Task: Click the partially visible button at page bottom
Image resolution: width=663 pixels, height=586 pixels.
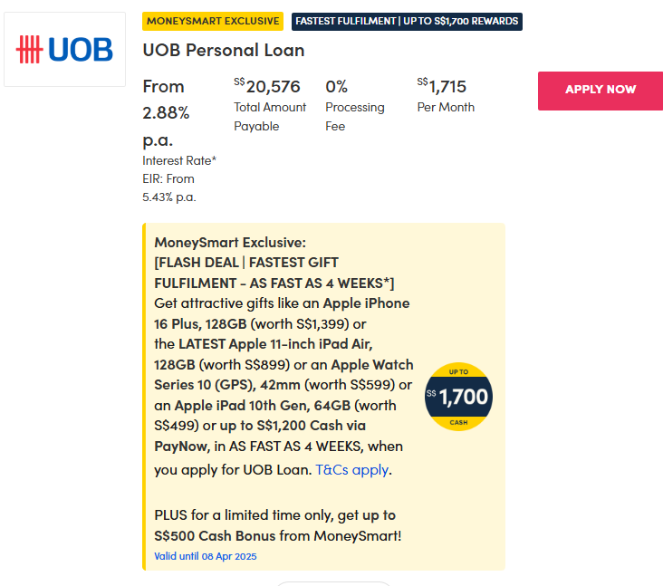Action: click(332, 582)
